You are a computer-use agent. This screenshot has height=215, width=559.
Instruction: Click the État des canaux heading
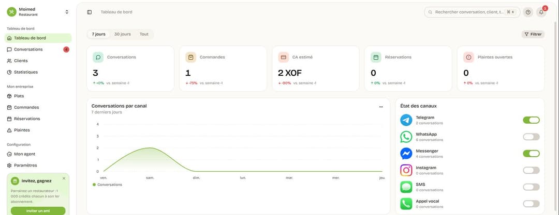point(419,106)
